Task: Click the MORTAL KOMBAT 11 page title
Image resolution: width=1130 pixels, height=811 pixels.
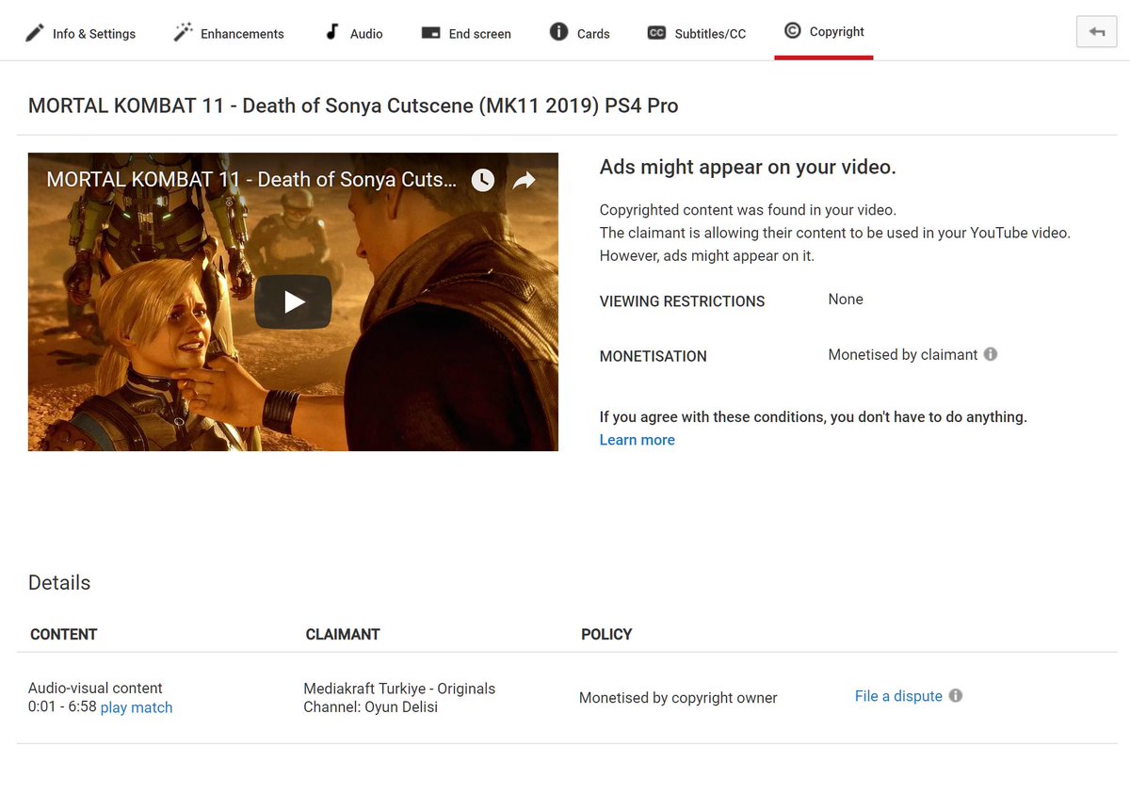Action: pos(353,105)
